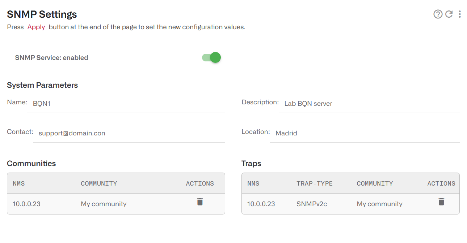
Task: Expand additional options via the vertical dots
Action: tap(460, 14)
